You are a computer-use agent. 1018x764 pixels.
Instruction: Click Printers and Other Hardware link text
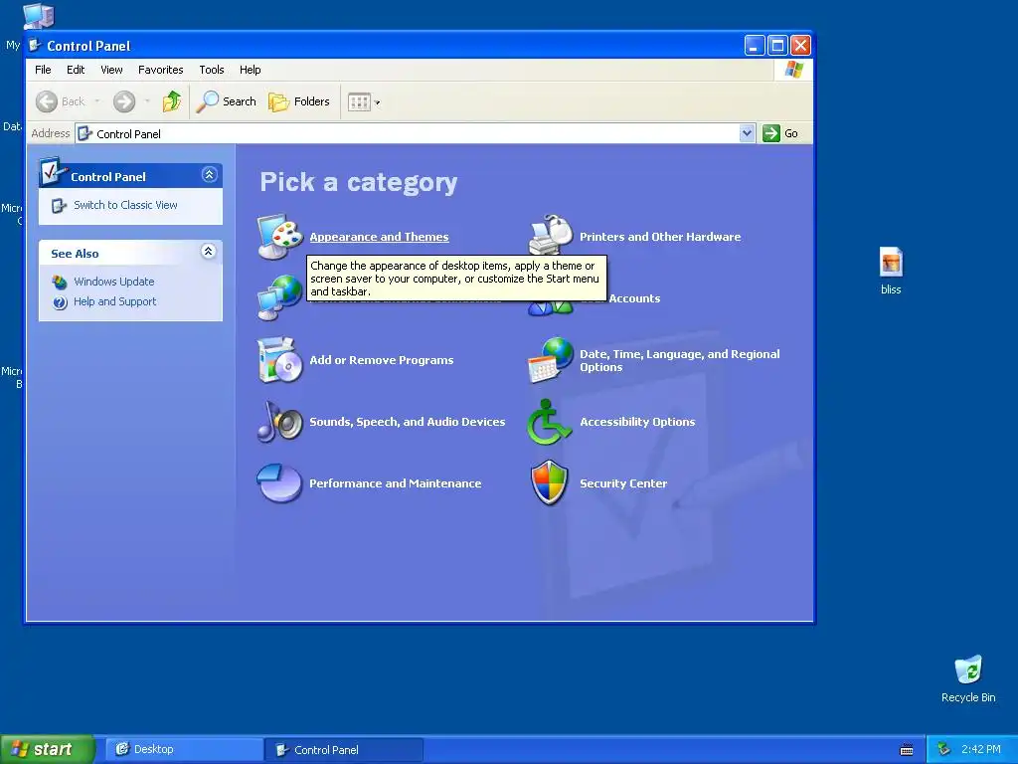(660, 237)
